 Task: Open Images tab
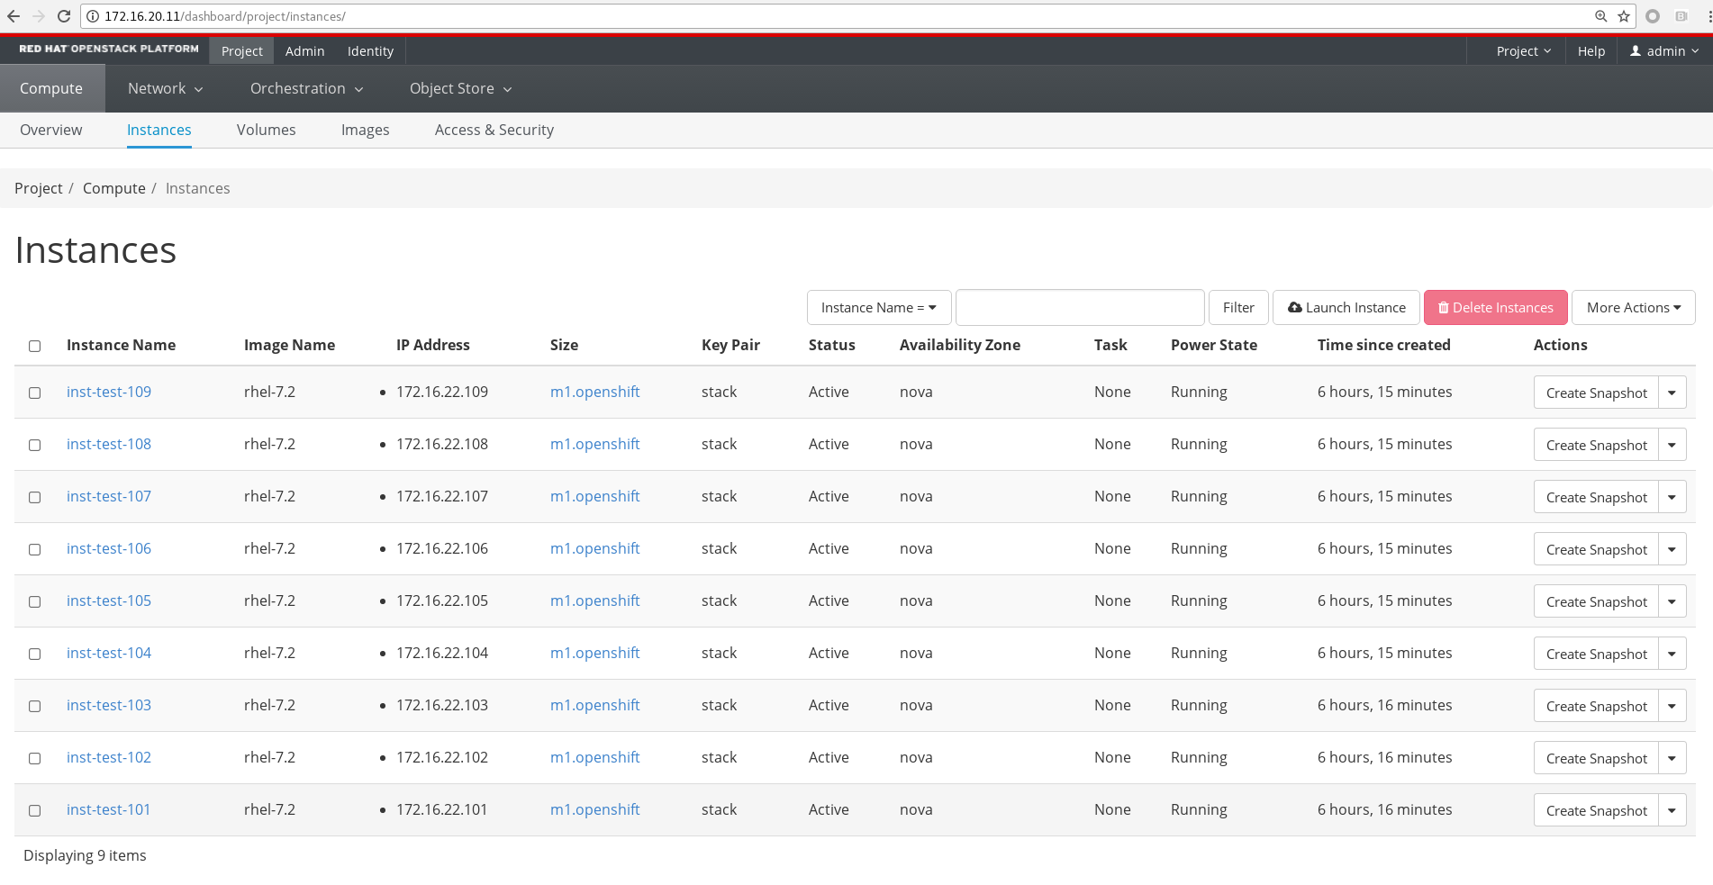[x=365, y=130]
